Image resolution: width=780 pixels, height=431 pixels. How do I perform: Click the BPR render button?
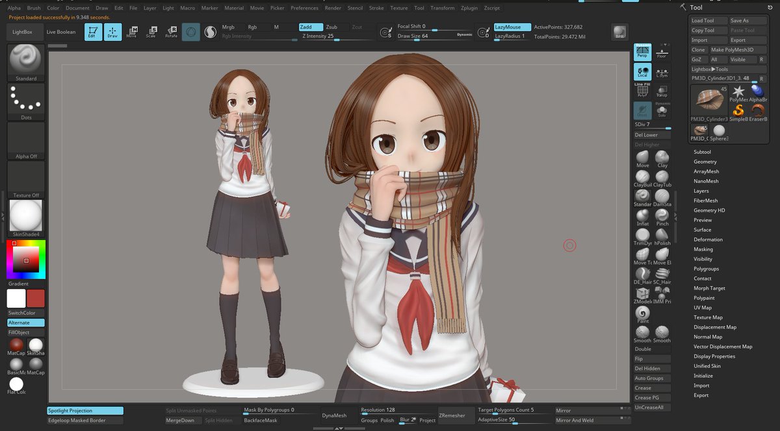[x=619, y=32]
